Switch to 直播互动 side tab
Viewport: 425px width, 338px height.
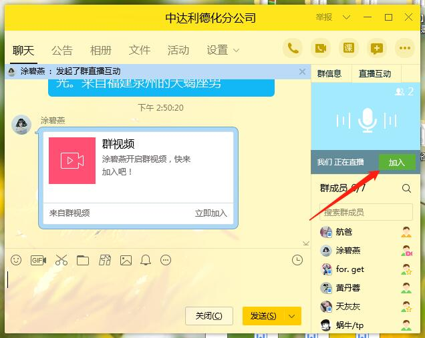pyautogui.click(x=375, y=73)
